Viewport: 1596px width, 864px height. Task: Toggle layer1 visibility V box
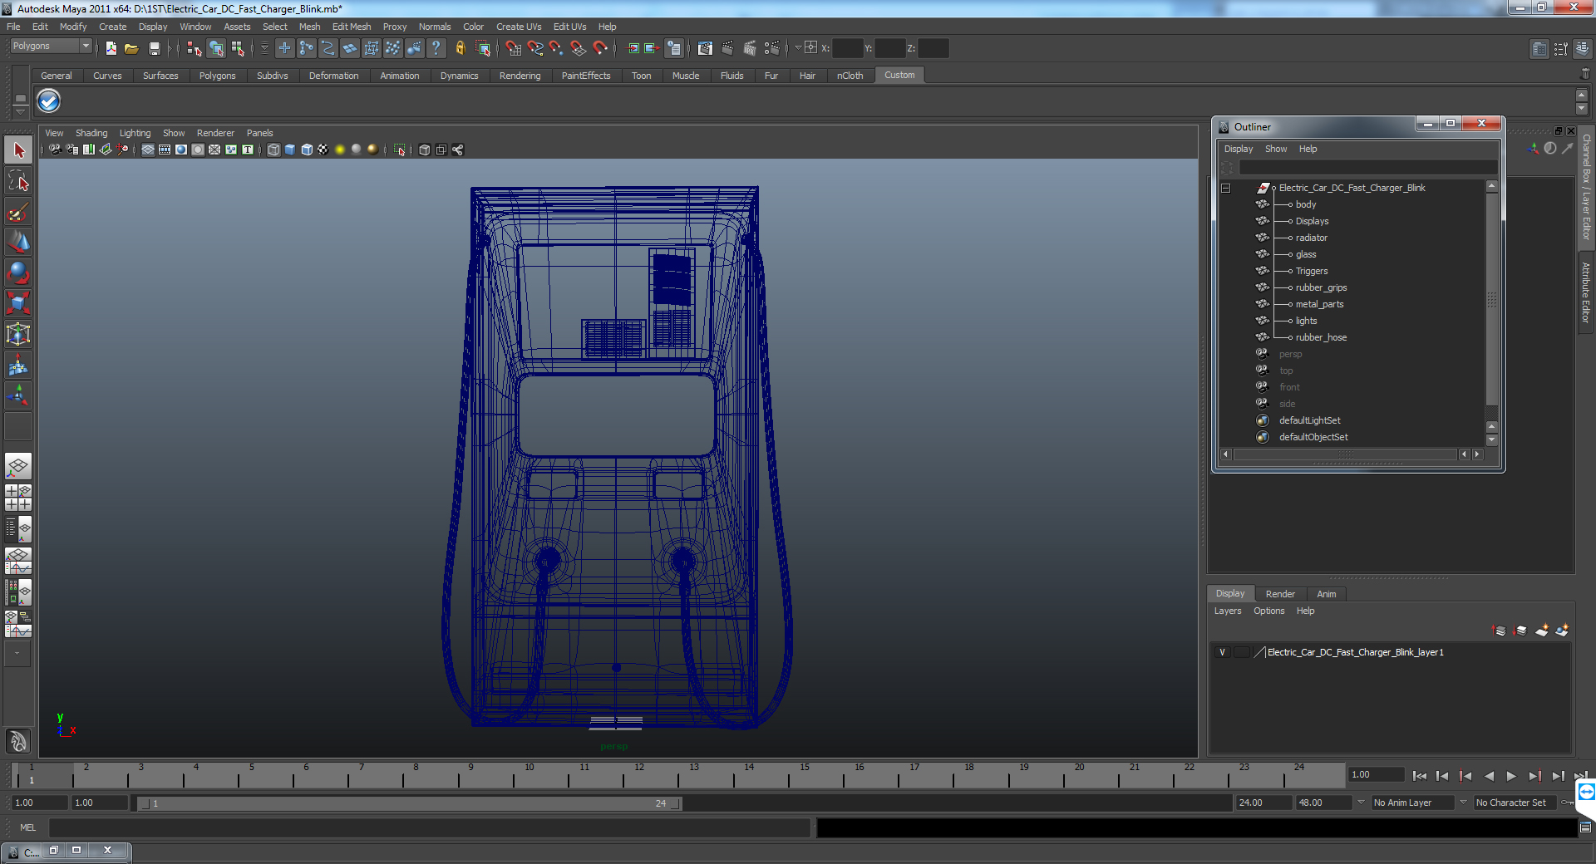point(1222,652)
